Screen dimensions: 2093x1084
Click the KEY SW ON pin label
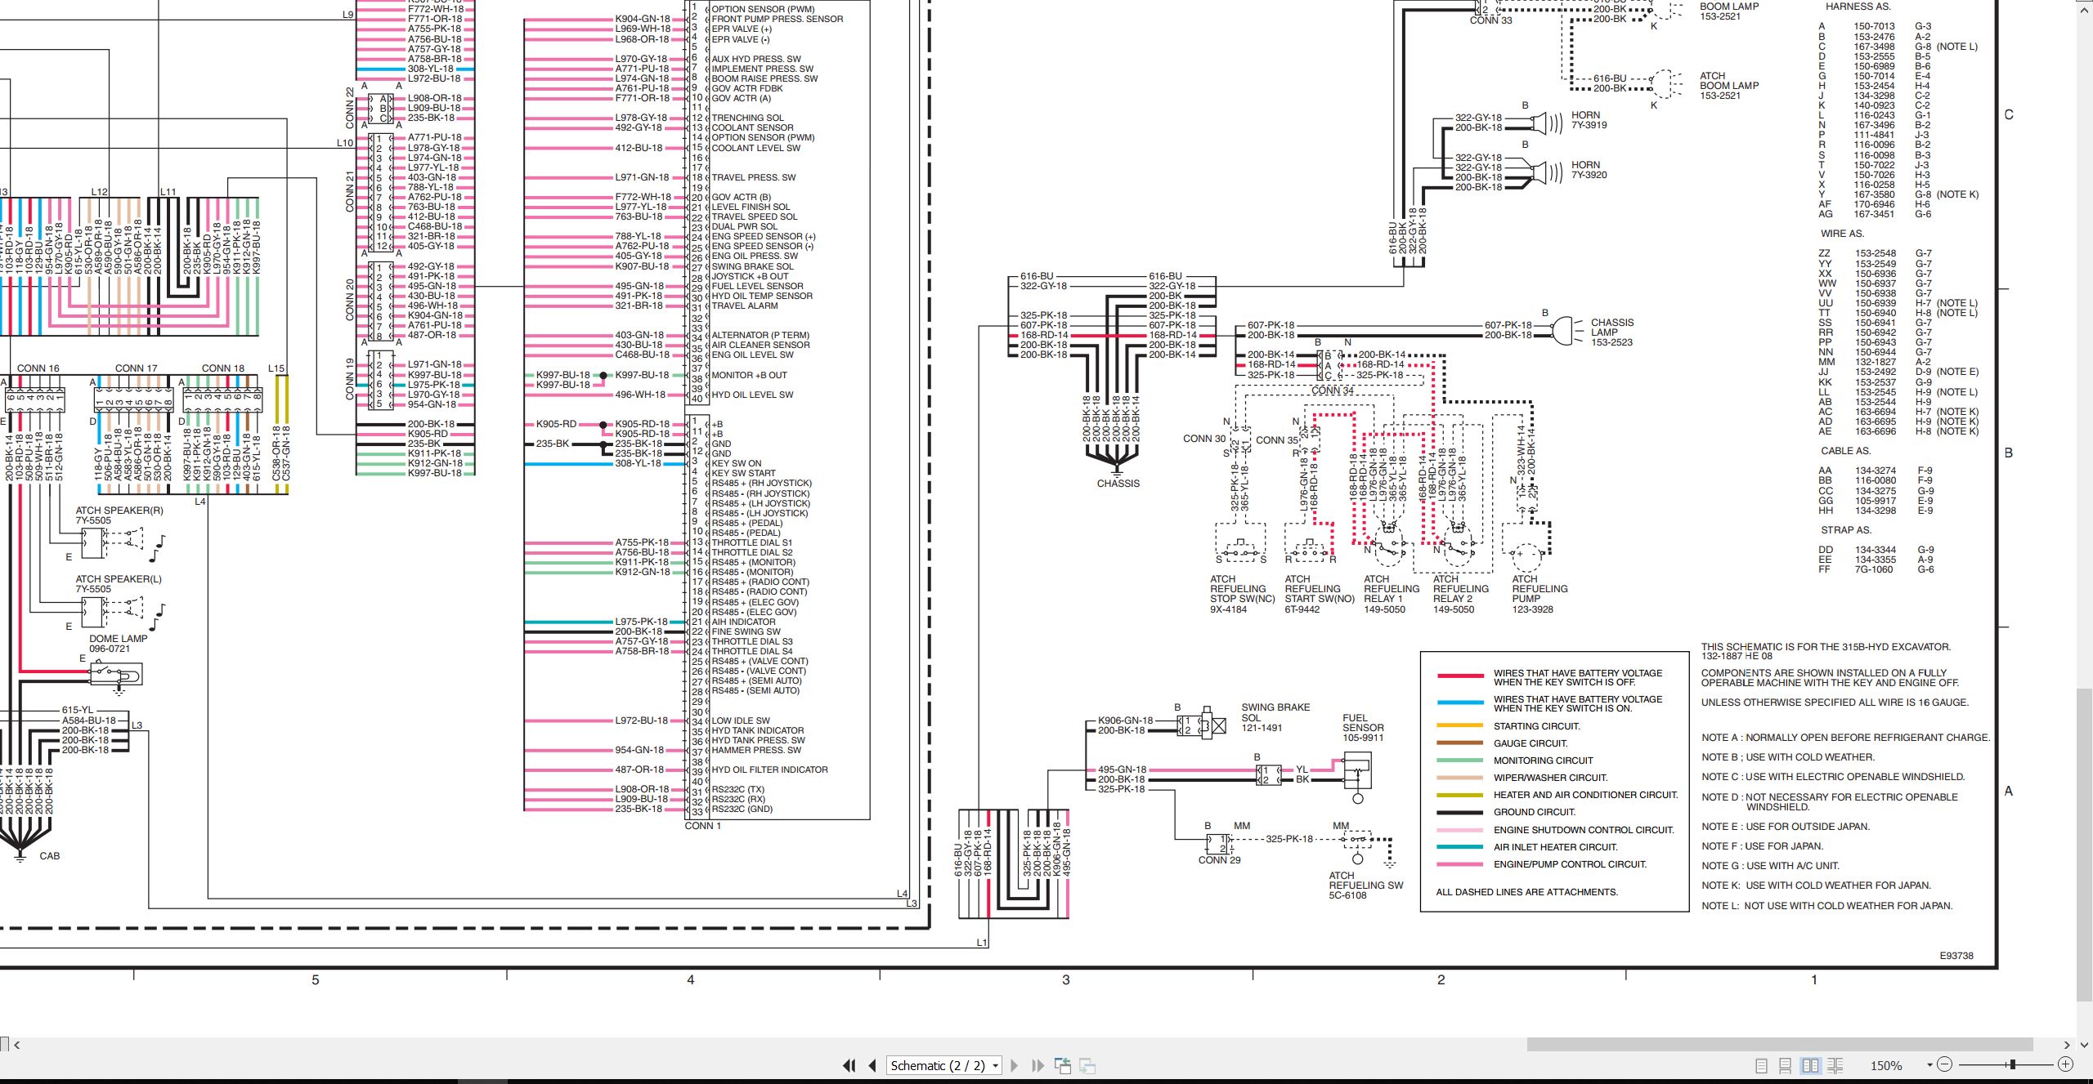[x=736, y=463]
